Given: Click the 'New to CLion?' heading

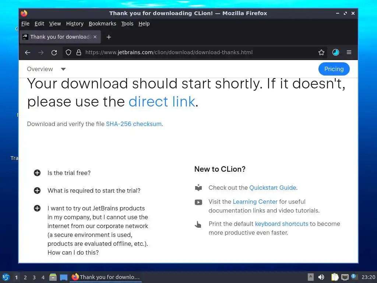Looking at the screenshot, I should 220,169.
